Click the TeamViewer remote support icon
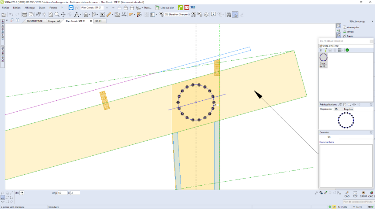Screen dimensions: 375x209 point(71,8)
